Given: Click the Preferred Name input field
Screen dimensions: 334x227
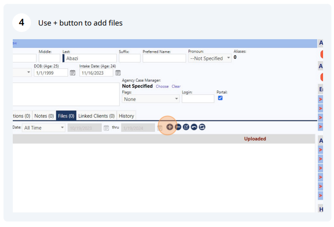Looking at the screenshot, I should pyautogui.click(x=164, y=58).
